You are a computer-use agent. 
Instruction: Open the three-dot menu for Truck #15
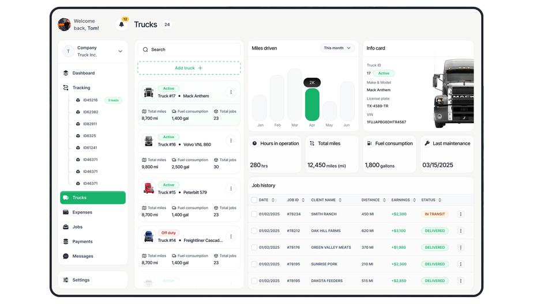pos(231,189)
